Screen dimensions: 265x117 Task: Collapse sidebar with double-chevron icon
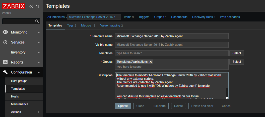tap(31, 6)
